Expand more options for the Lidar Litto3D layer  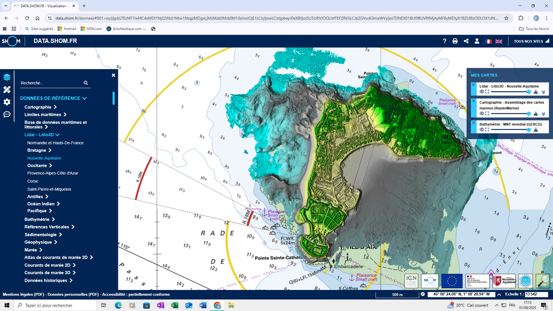[x=543, y=92]
